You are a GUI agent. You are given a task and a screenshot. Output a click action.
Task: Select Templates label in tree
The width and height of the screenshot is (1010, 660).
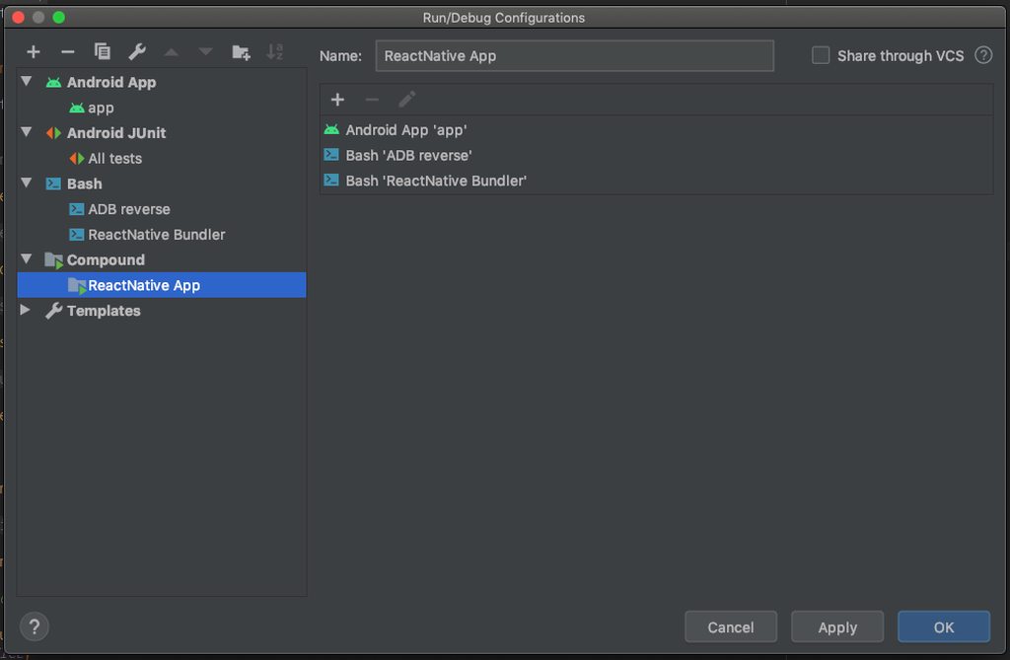click(104, 311)
